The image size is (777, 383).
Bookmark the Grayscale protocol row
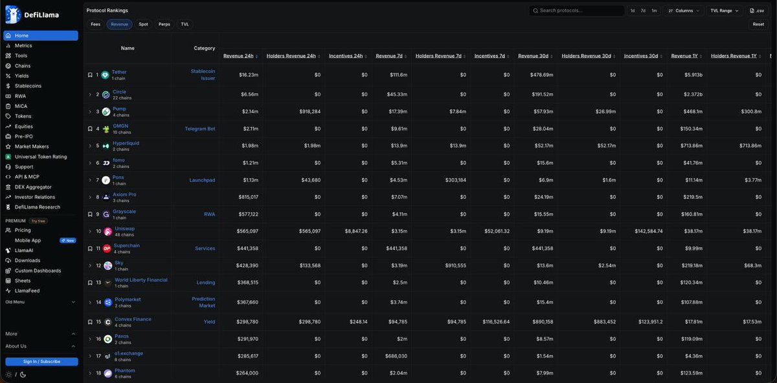[x=90, y=214]
